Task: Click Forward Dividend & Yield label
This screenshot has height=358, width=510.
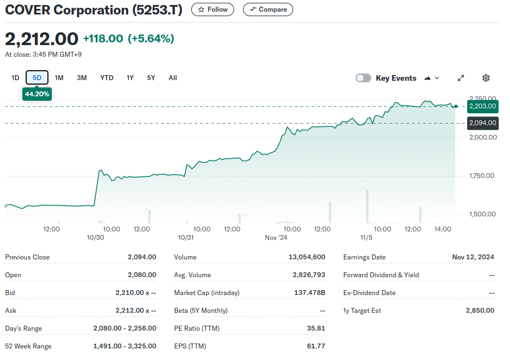Action: click(381, 275)
